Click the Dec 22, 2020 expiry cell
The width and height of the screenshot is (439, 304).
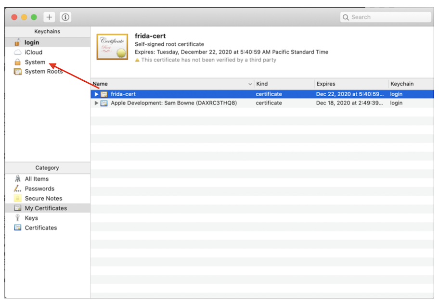[349, 94]
